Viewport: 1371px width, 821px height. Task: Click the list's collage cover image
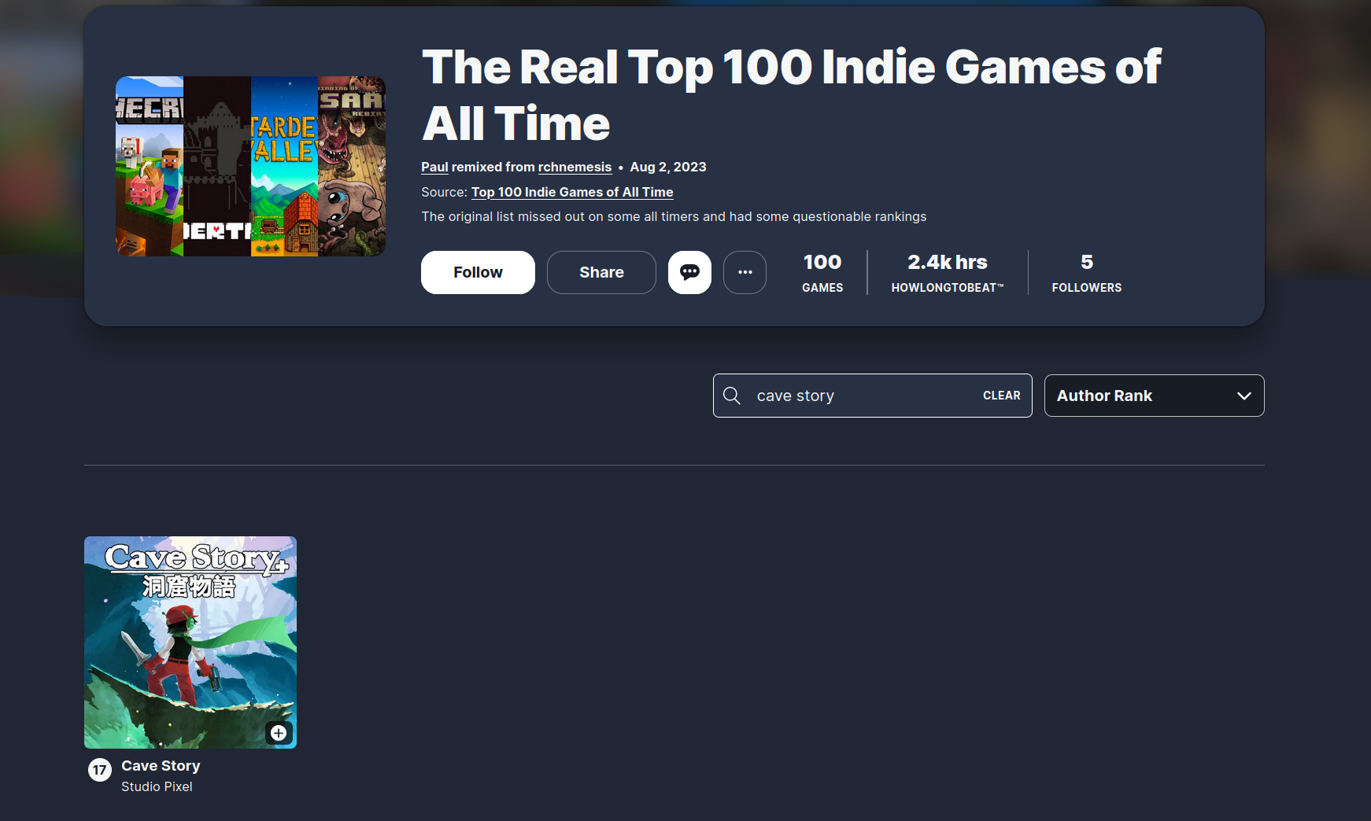(250, 166)
